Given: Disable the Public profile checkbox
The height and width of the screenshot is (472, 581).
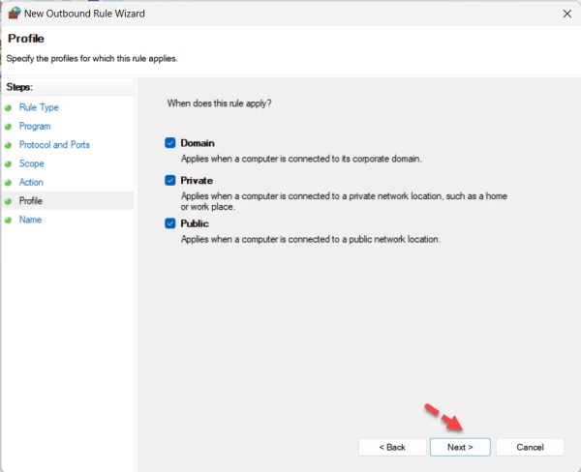Looking at the screenshot, I should click(171, 224).
